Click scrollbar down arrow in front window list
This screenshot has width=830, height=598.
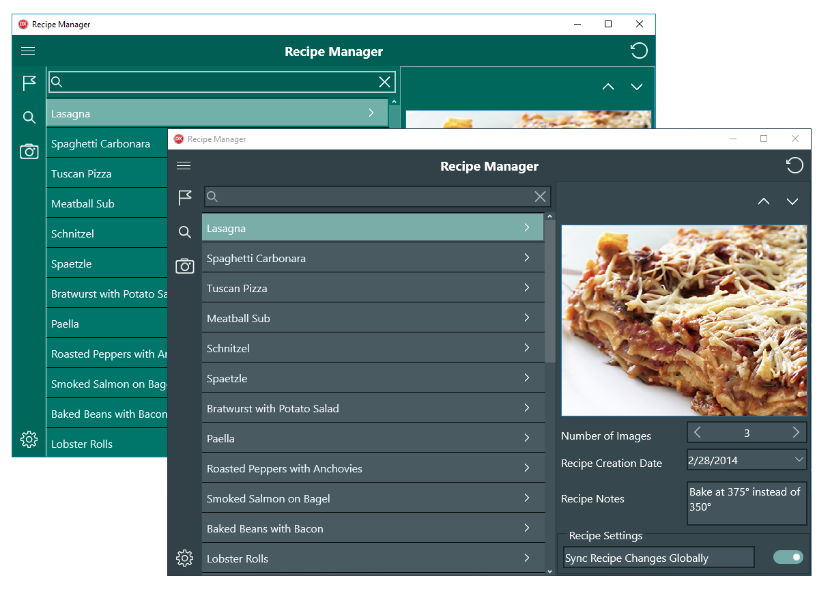tap(550, 571)
